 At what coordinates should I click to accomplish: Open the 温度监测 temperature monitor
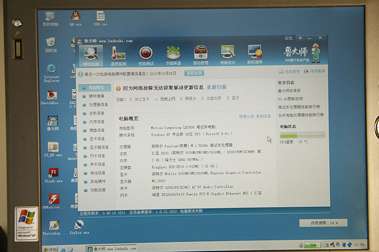[118, 56]
